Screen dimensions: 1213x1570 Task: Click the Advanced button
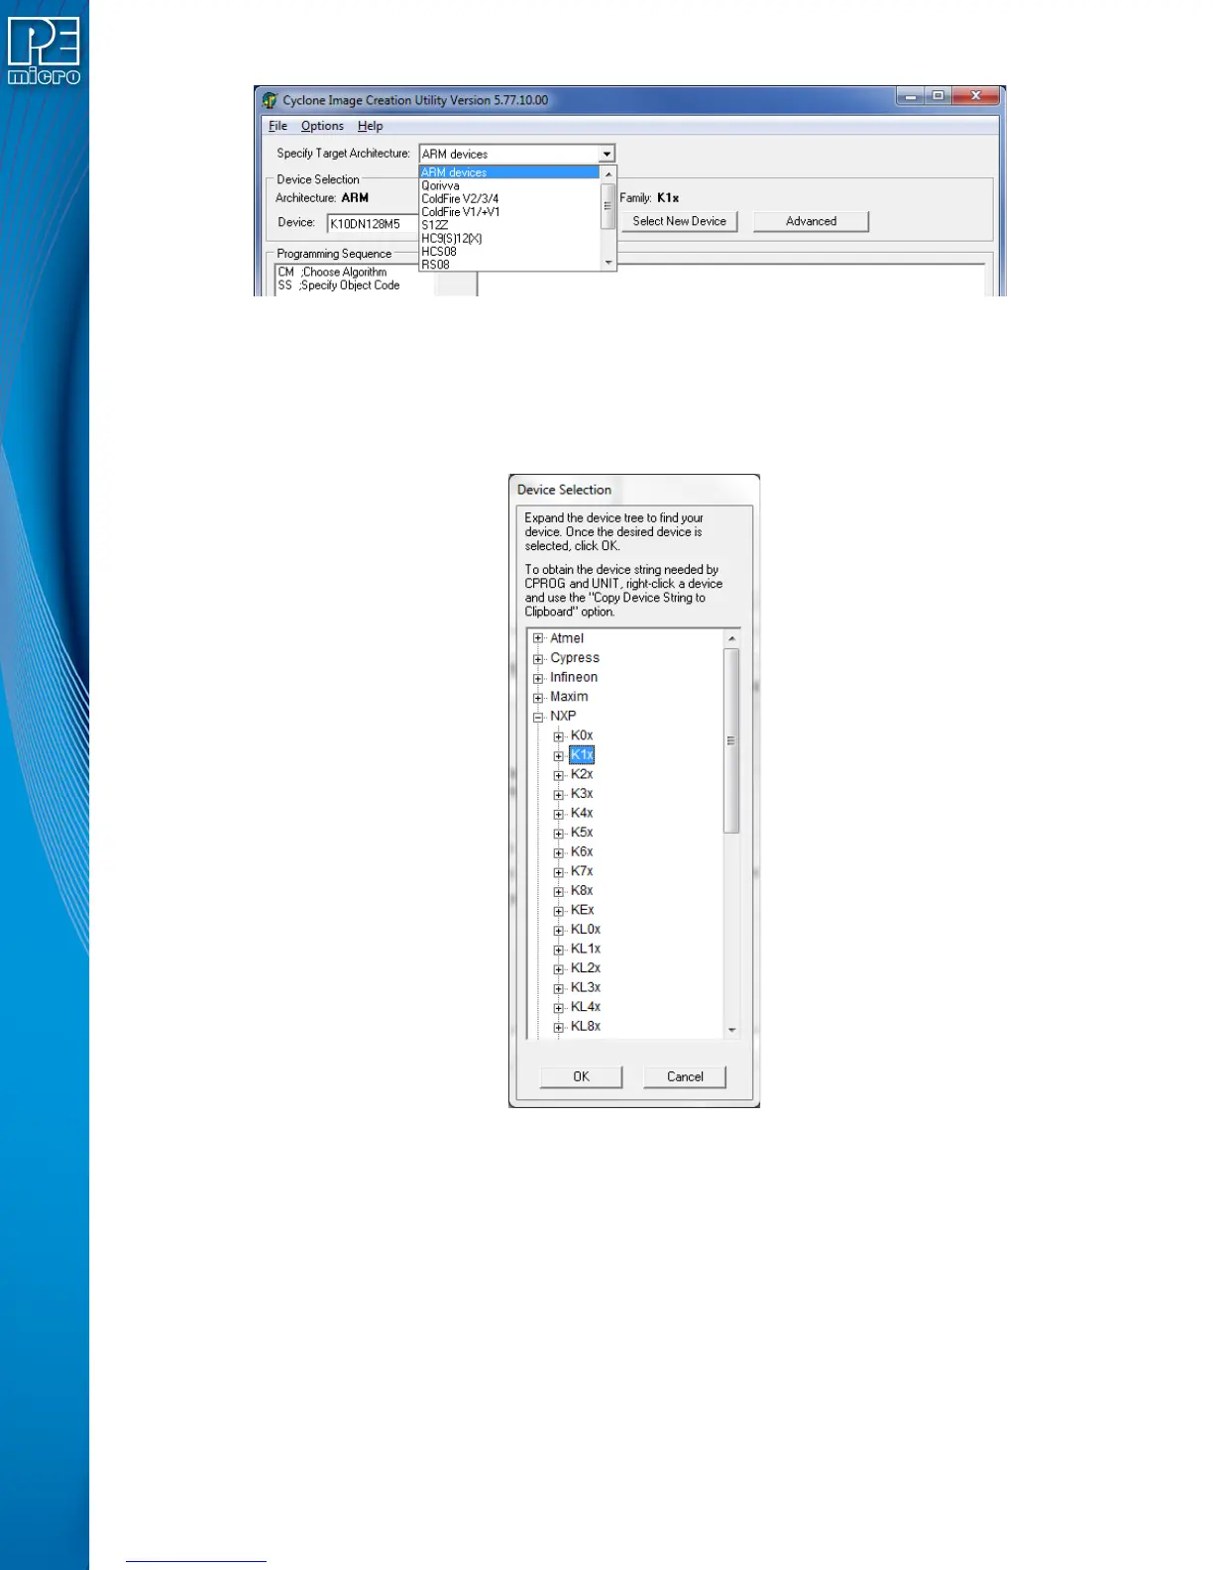tap(811, 221)
